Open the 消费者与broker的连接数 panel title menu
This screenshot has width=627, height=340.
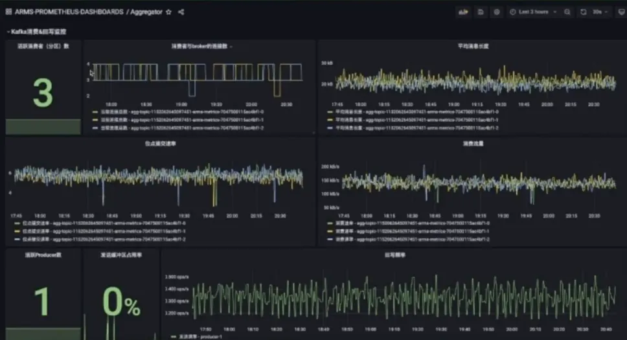click(x=199, y=46)
